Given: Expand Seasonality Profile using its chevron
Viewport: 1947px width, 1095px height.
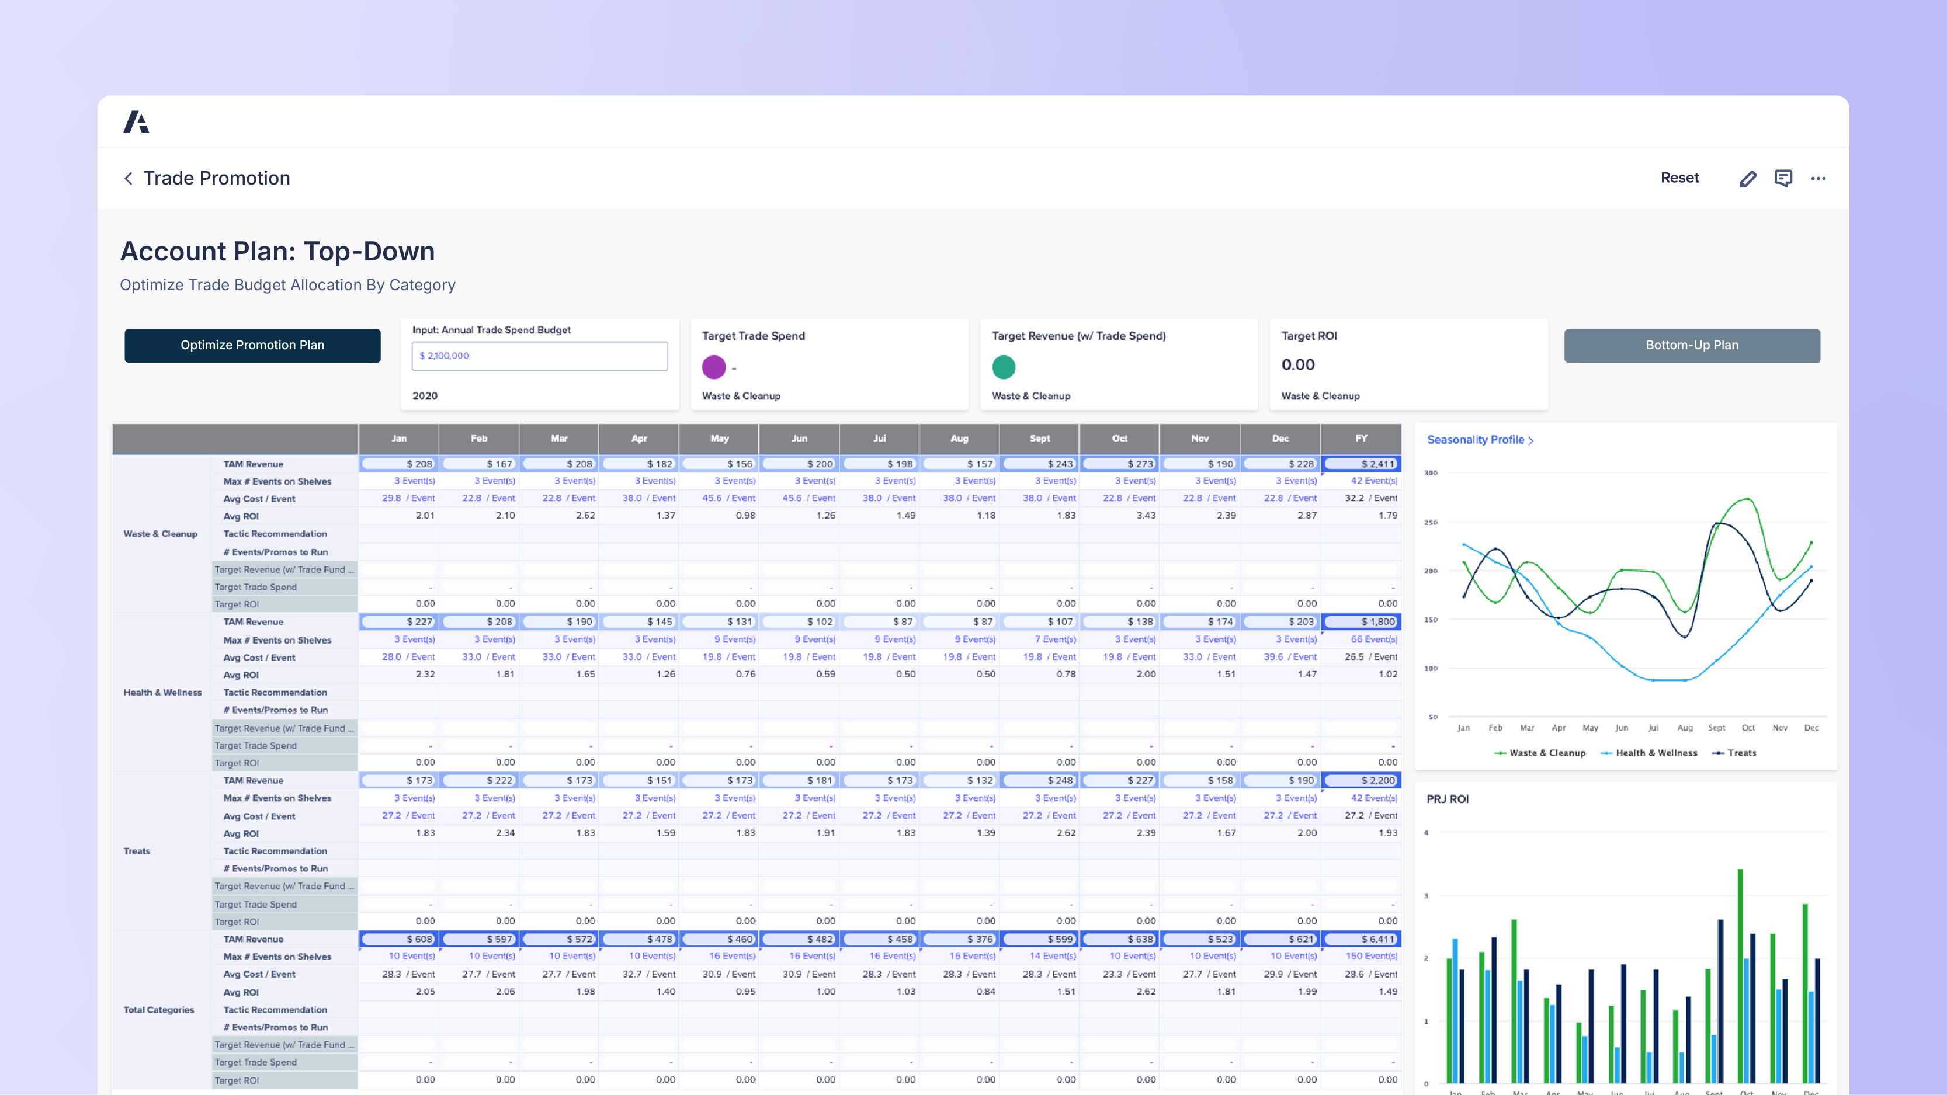Looking at the screenshot, I should point(1531,439).
